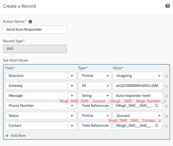This screenshot has width=173, height=146.
Task: Open lookup search for Phone Number value
Action: [x=157, y=105]
